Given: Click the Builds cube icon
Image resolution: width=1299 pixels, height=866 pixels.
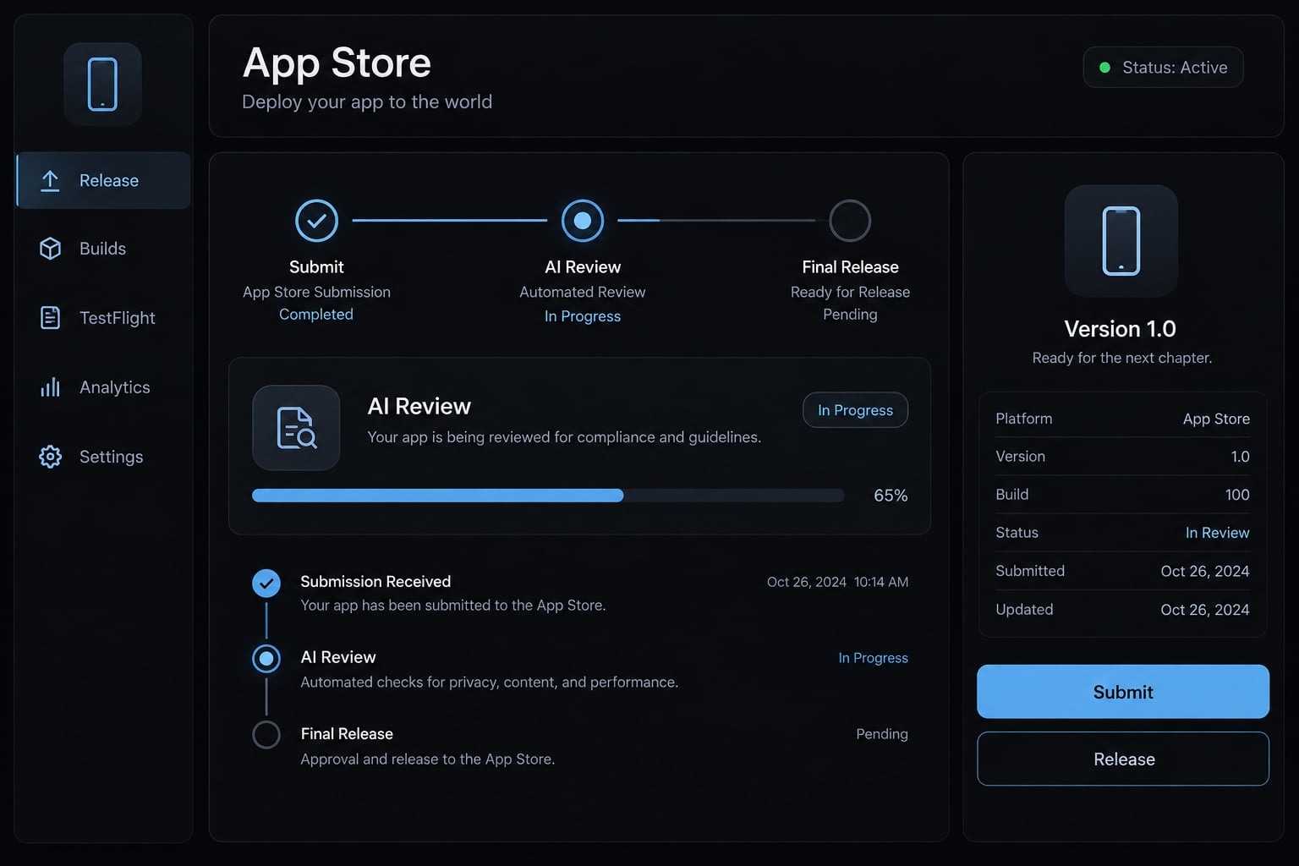Looking at the screenshot, I should pyautogui.click(x=50, y=249).
